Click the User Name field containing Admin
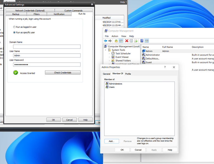This screenshot has width=214, height=164. (x=47, y=55)
